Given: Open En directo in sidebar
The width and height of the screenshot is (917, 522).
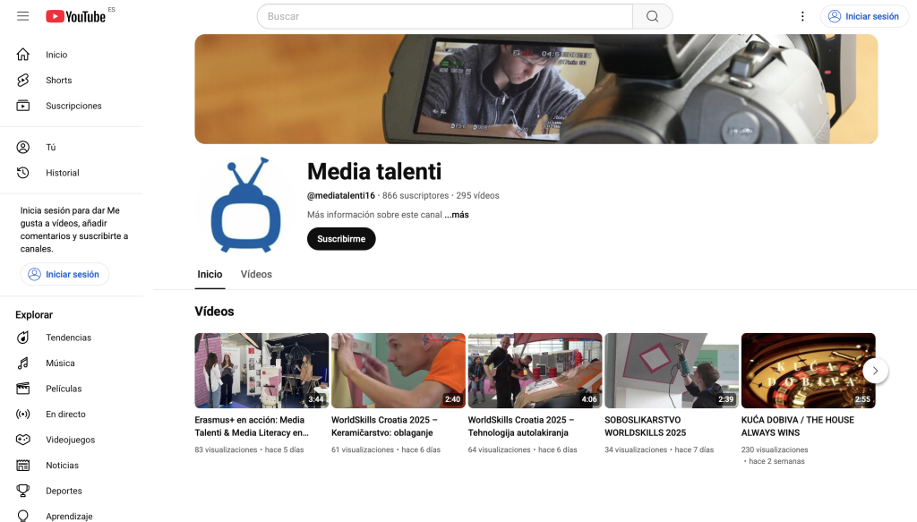Looking at the screenshot, I should 65,415.
